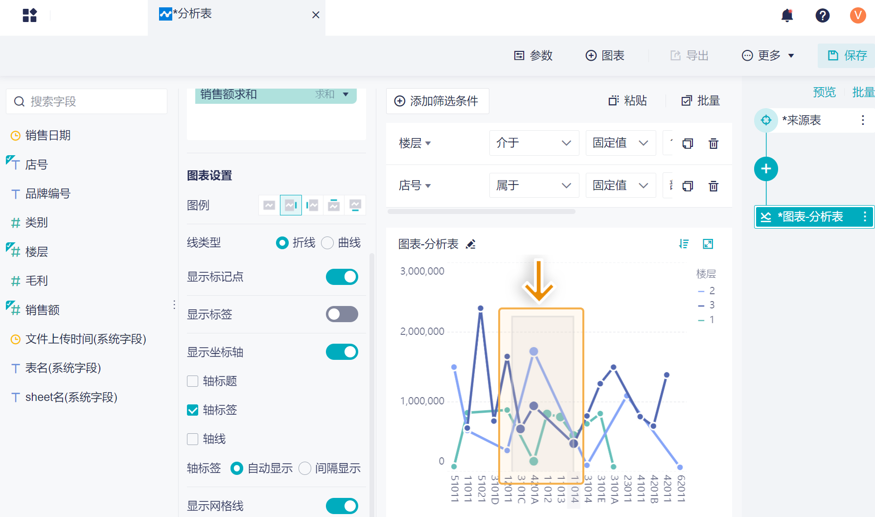Screen dimensions: 875x517
Task: Focus the 搜索字段 search field
Action: [87, 101]
